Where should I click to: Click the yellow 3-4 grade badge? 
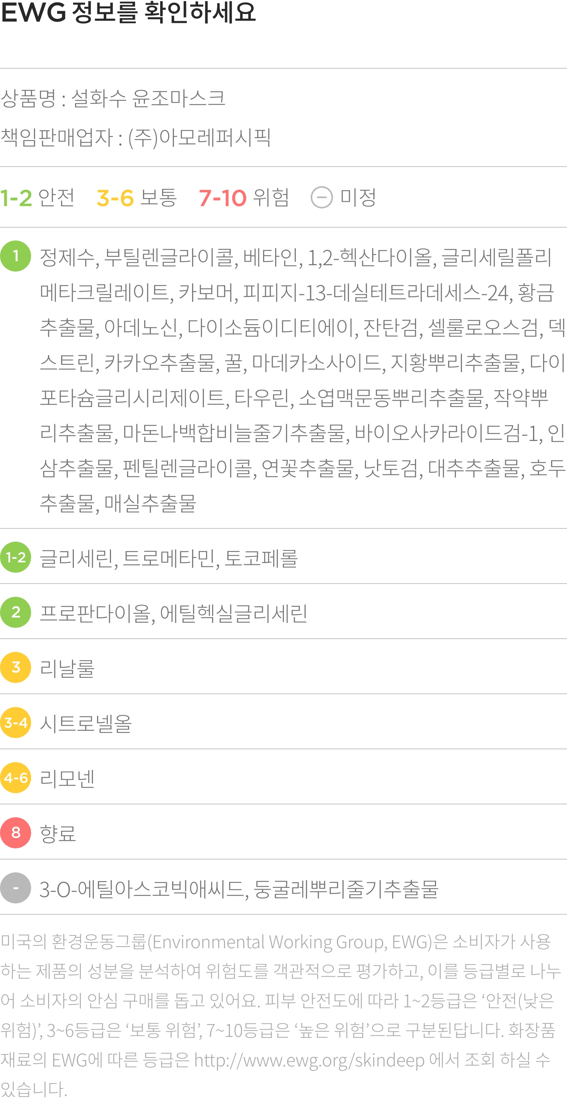(16, 723)
